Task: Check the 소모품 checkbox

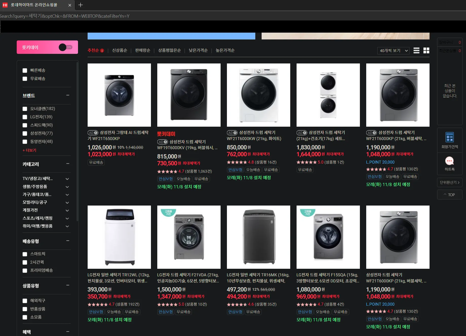Action: coord(25,317)
